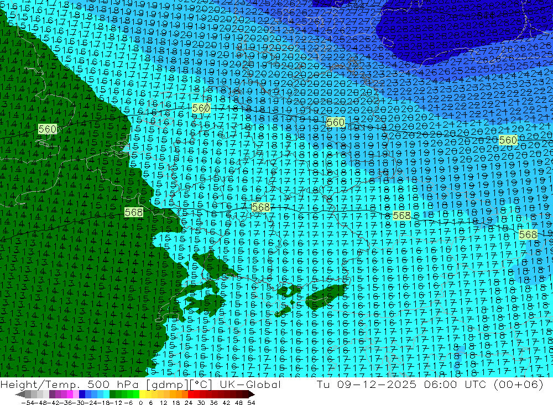Click the gray left arrow of the color legend
The image size is (553, 405).
point(20,395)
